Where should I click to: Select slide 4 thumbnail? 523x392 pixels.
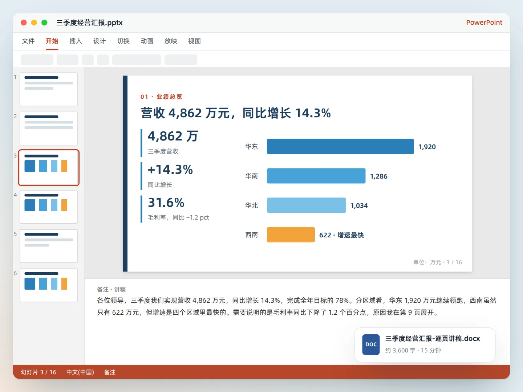click(49, 207)
